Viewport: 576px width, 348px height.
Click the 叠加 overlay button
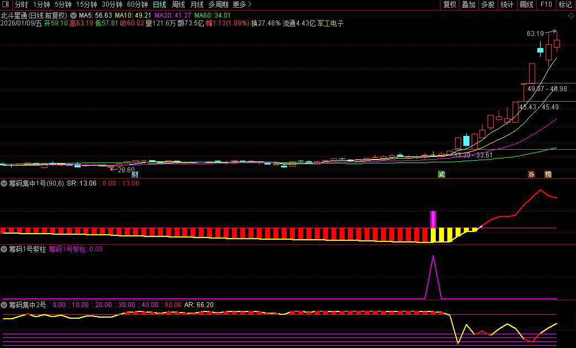(x=469, y=4)
